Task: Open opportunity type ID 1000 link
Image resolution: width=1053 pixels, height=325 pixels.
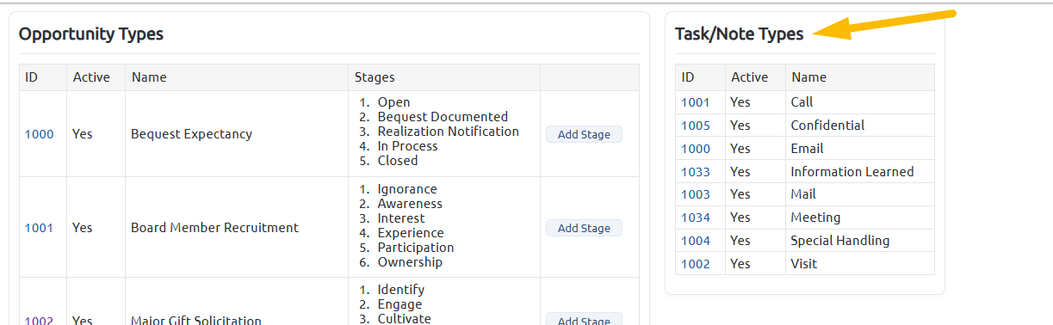Action: coord(39,134)
